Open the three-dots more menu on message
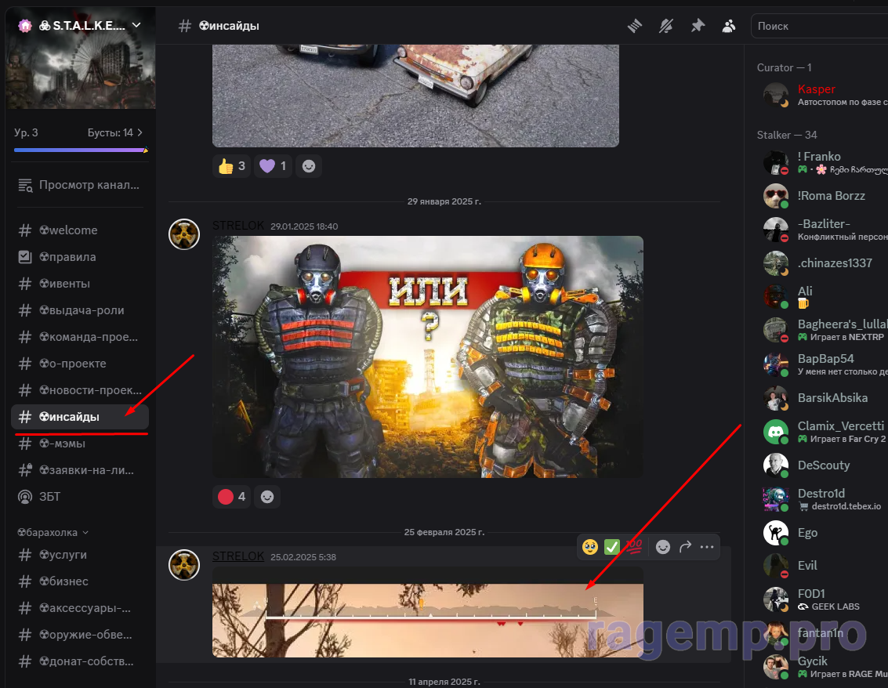 coord(707,547)
